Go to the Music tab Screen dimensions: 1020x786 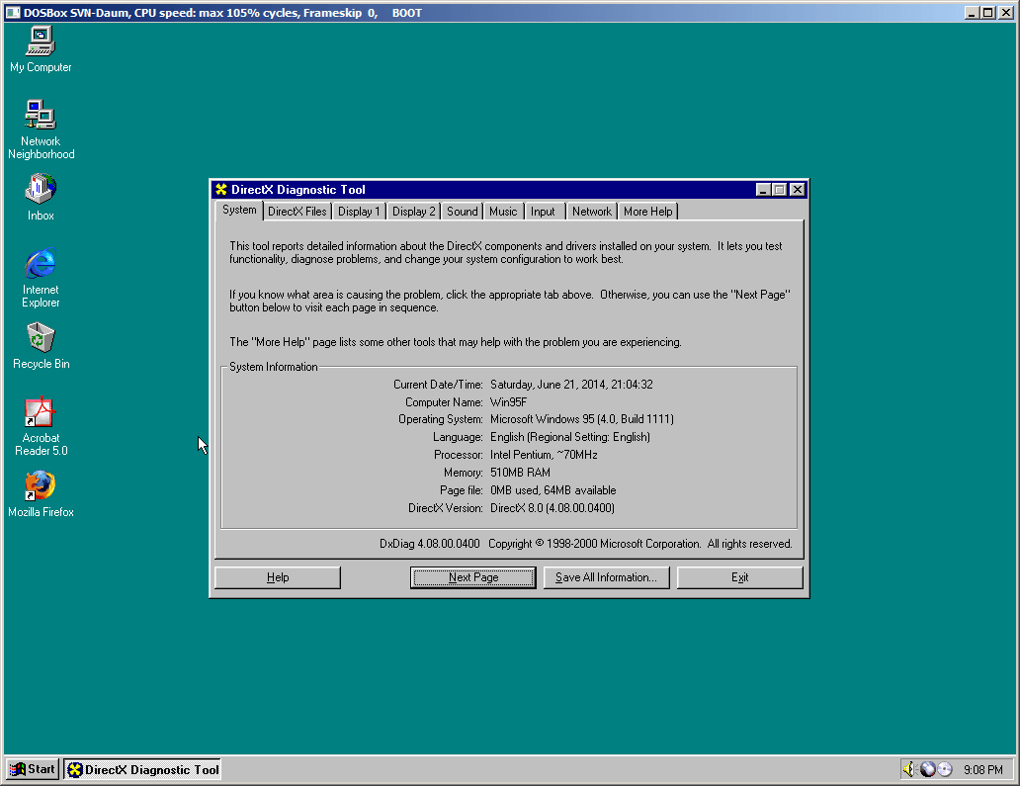coord(503,212)
